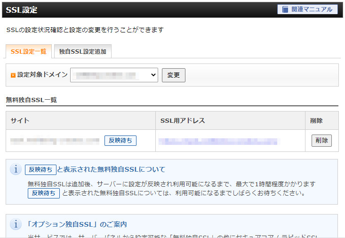Click the orange arrow icon beside 設定対象ドメイン
The image size is (345, 238).
(13, 75)
